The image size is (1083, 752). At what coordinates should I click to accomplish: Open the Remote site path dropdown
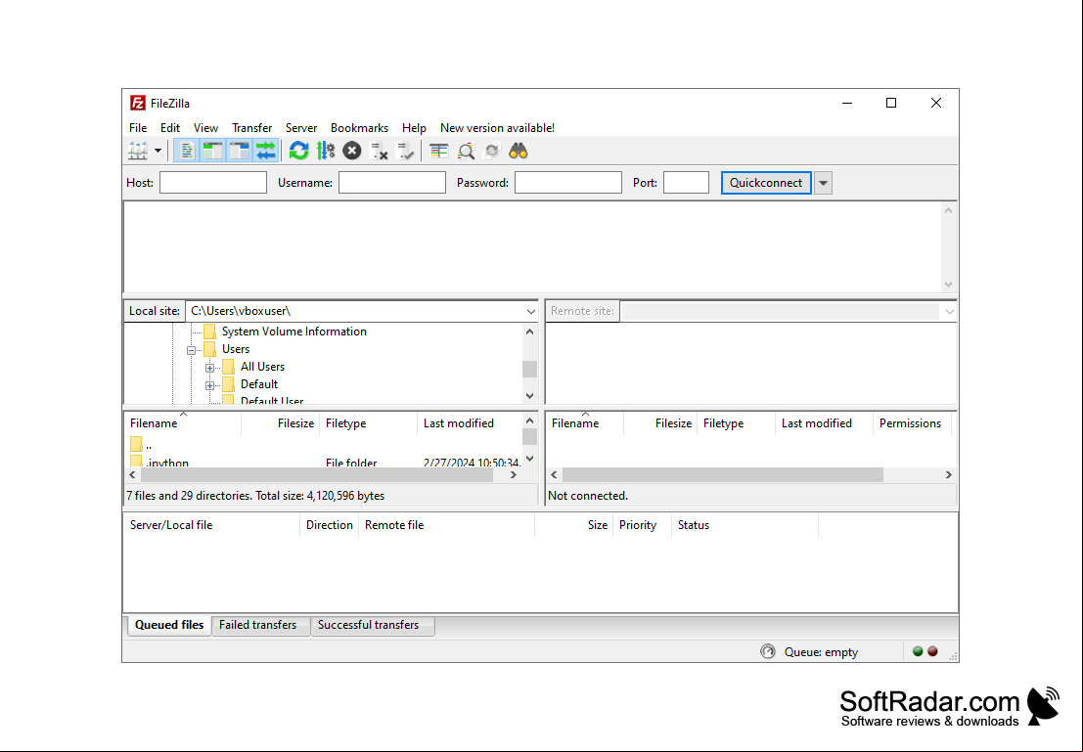950,311
